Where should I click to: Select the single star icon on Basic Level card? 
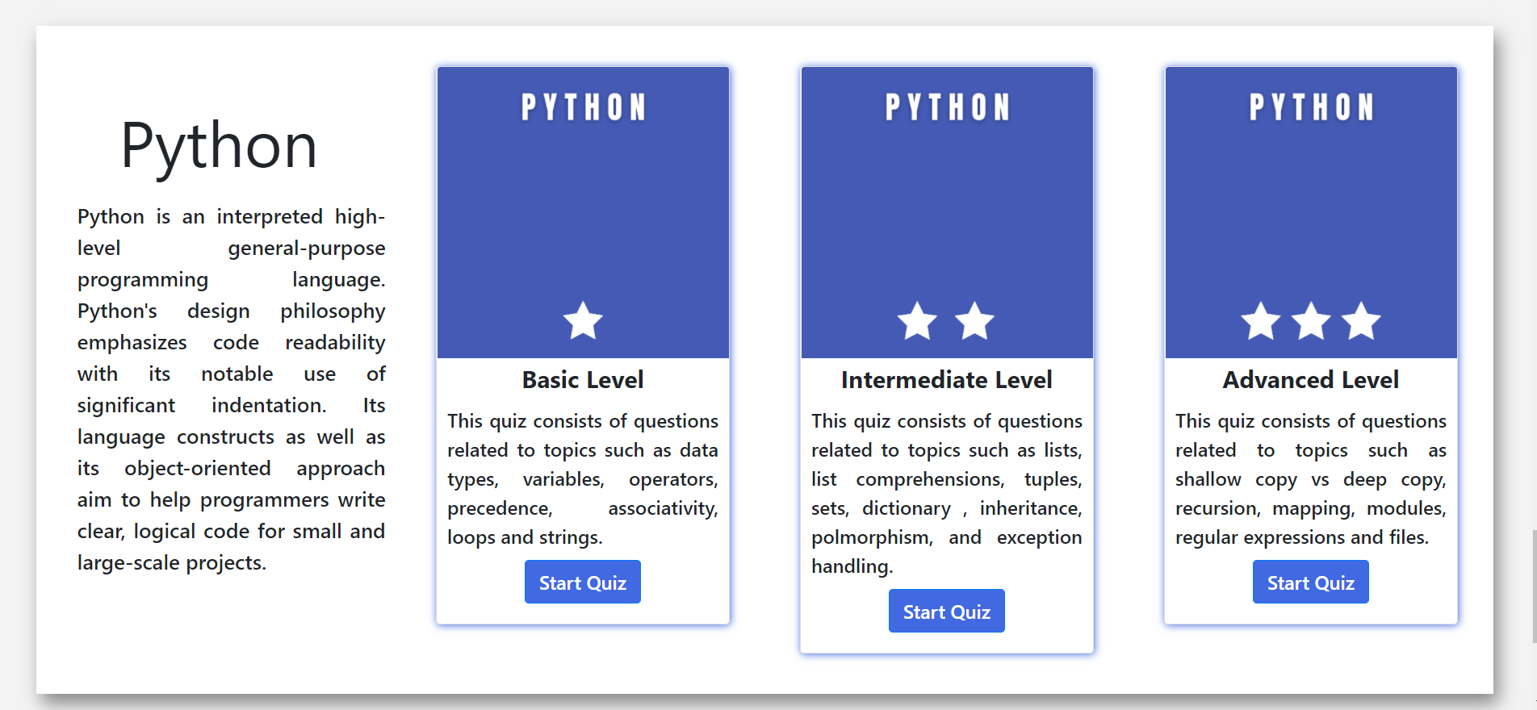583,320
